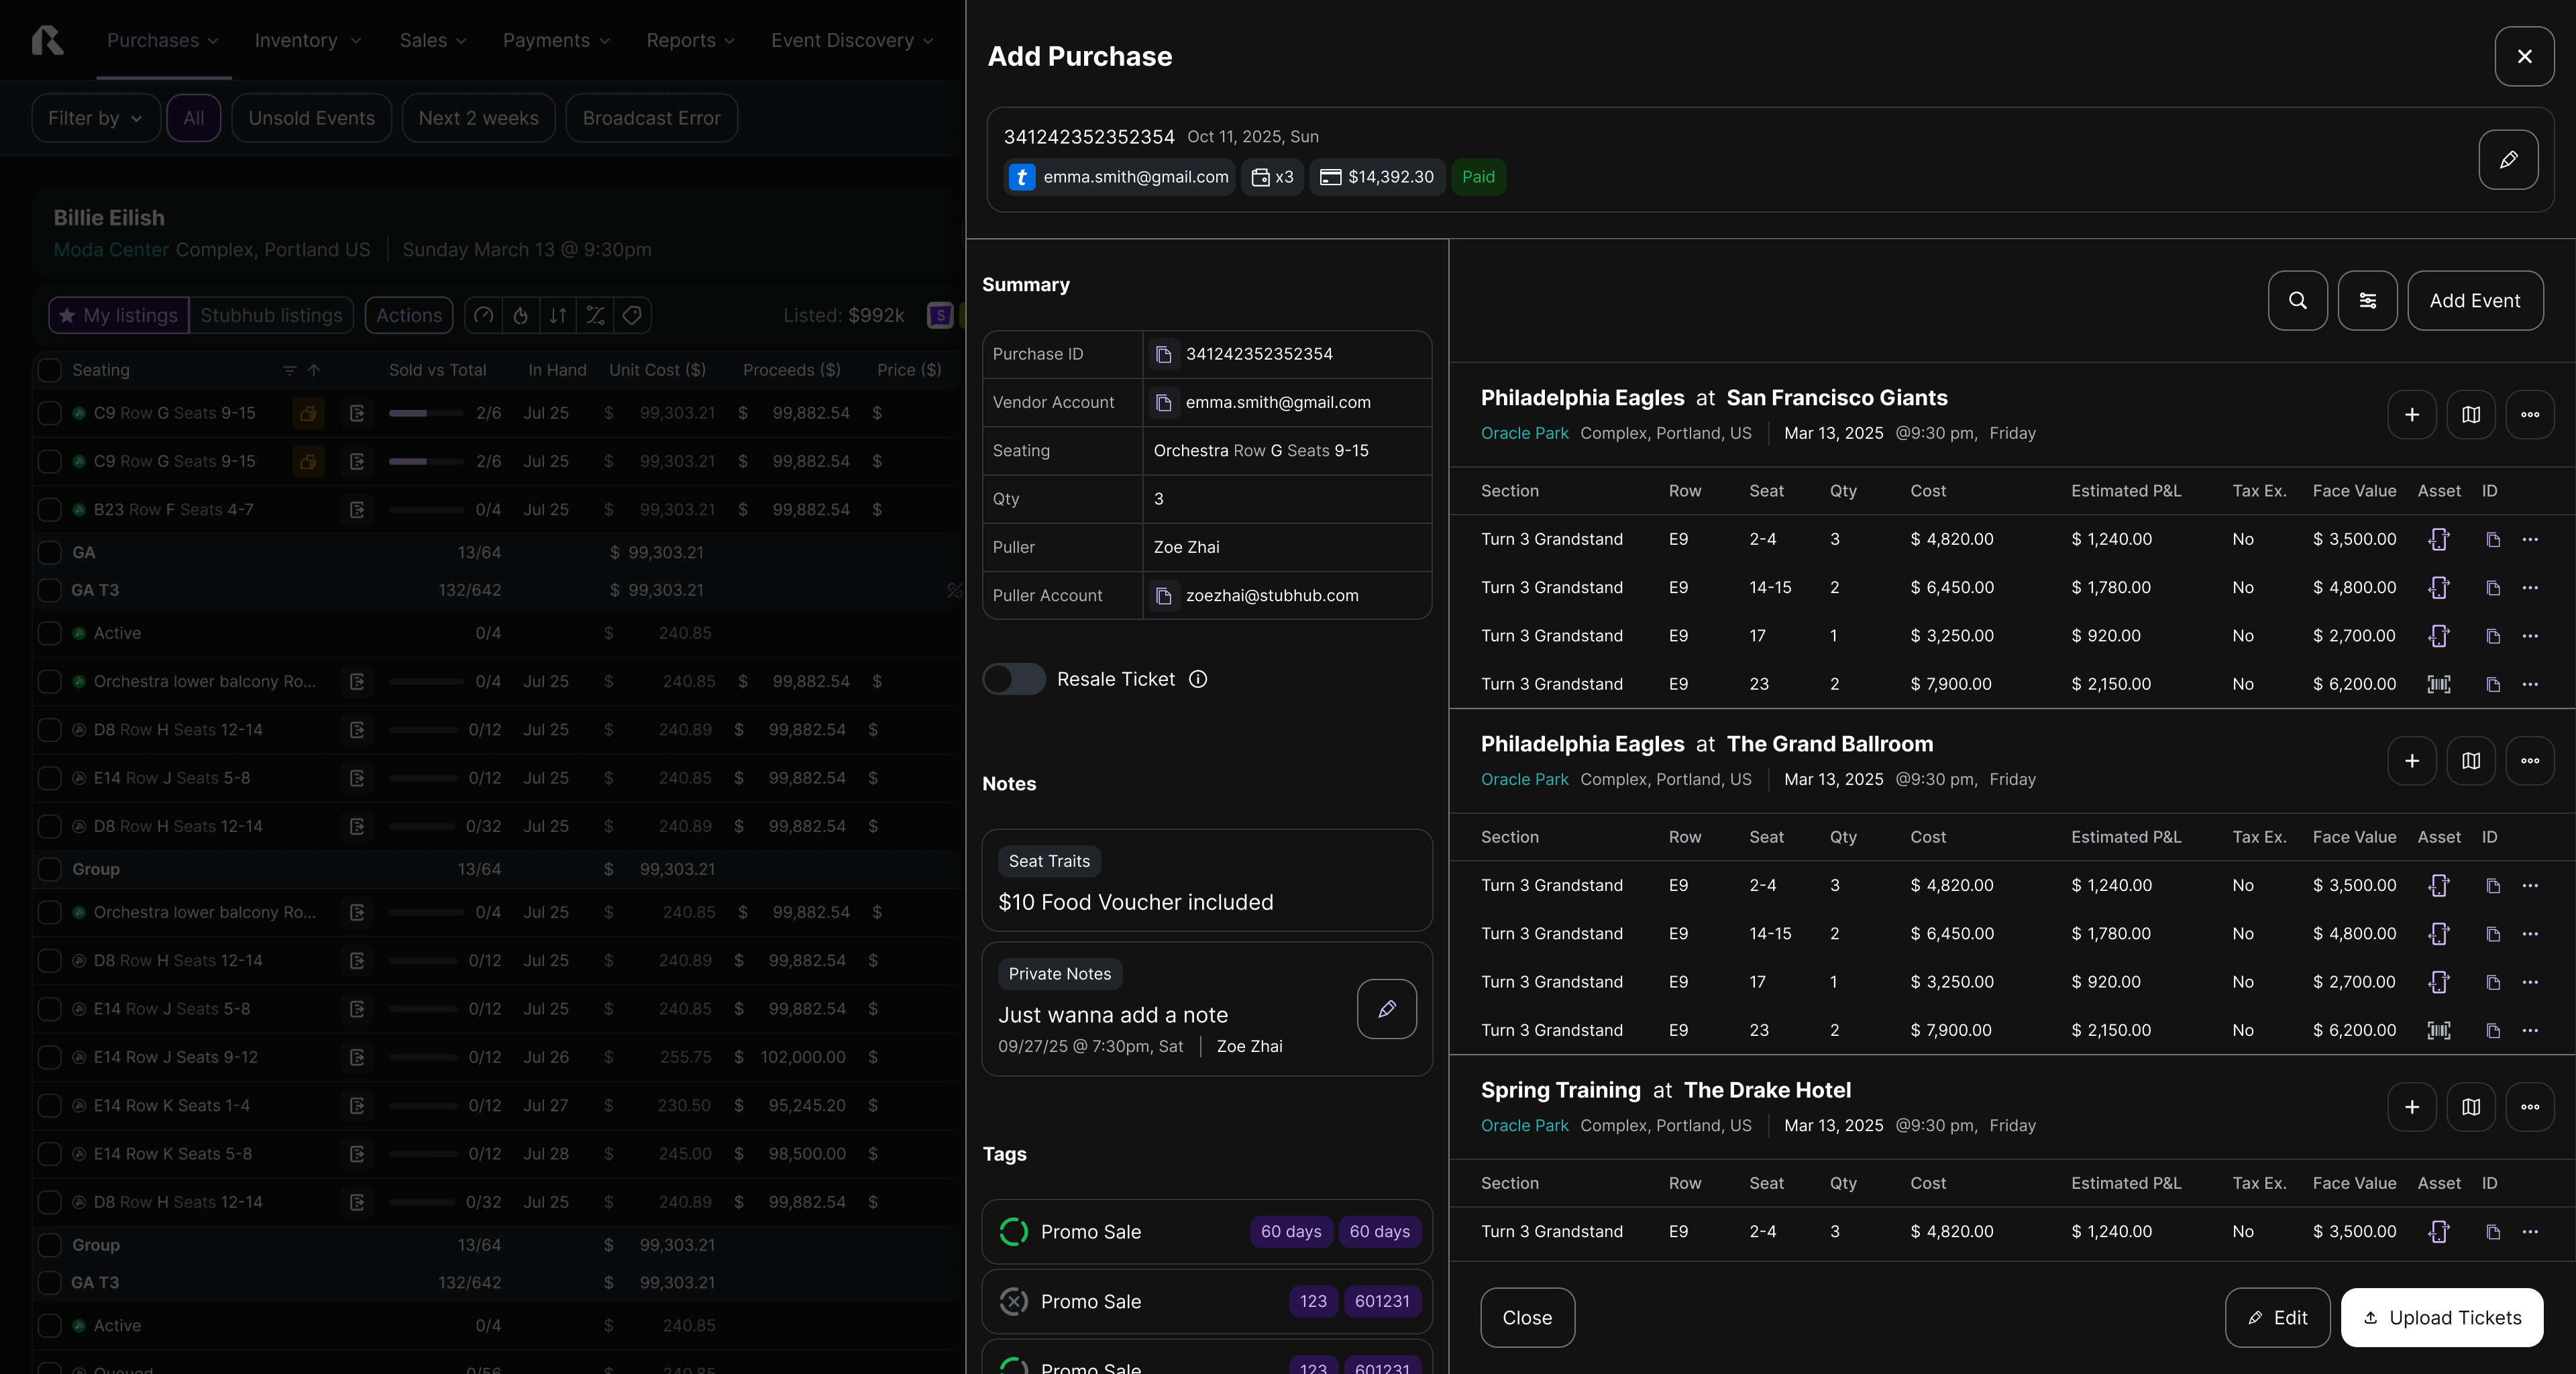This screenshot has height=1374, width=2576.
Task: Open more options for The Drake Hotel event
Action: coord(2529,1106)
